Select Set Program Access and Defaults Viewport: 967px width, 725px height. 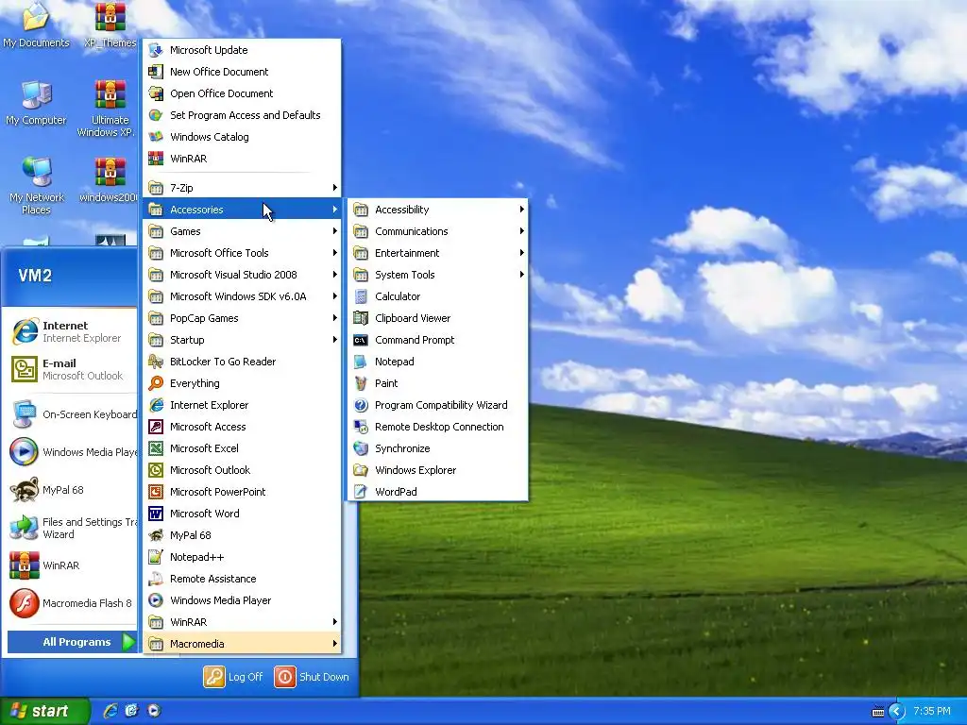[242, 115]
